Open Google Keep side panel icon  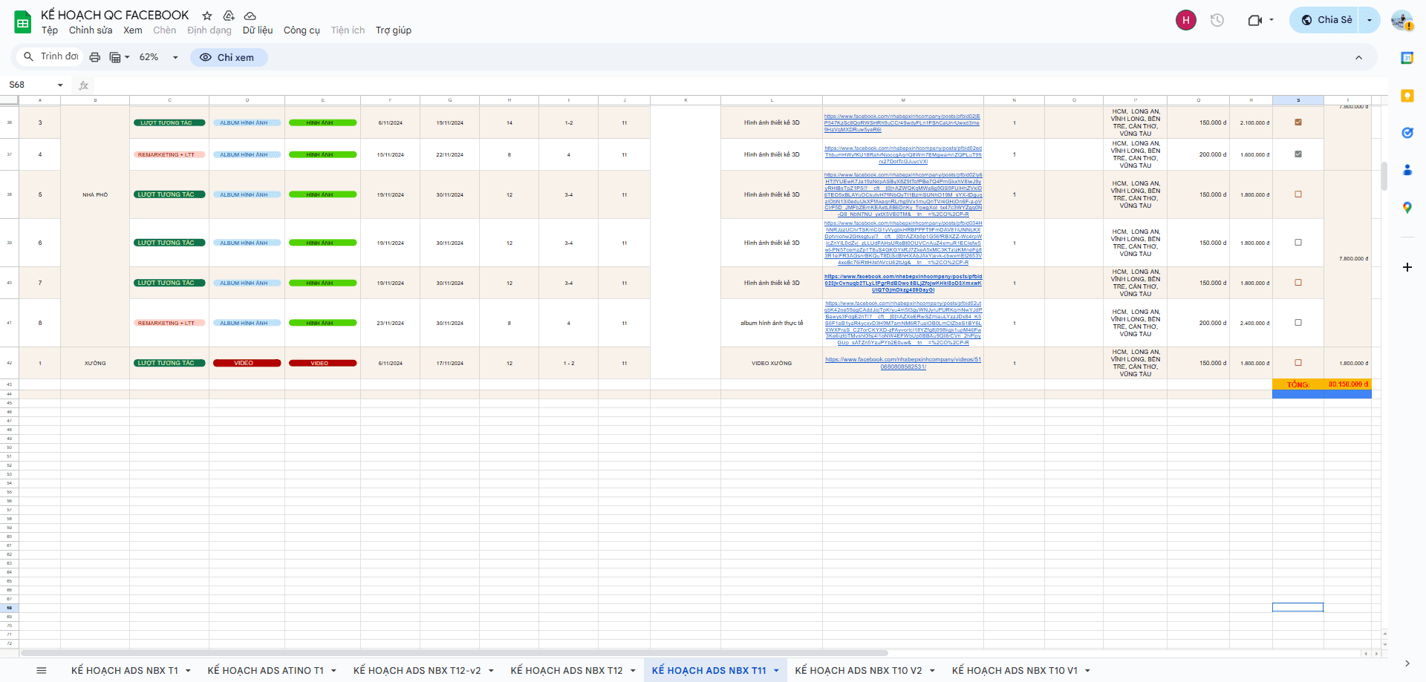coord(1407,96)
